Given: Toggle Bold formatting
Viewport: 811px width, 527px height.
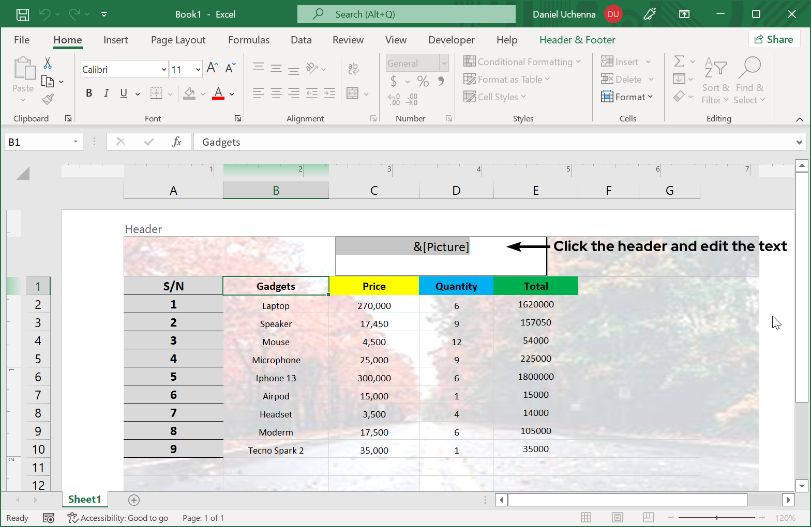Looking at the screenshot, I should coord(89,93).
